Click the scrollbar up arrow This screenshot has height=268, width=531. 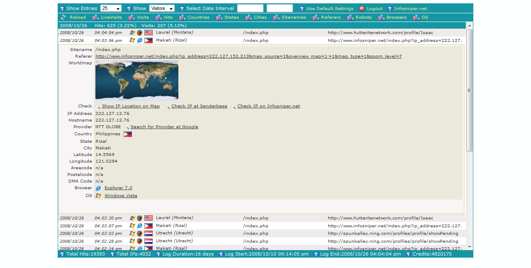tap(470, 25)
